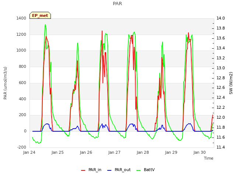Click the 12.0 right axis label

pos(221,117)
